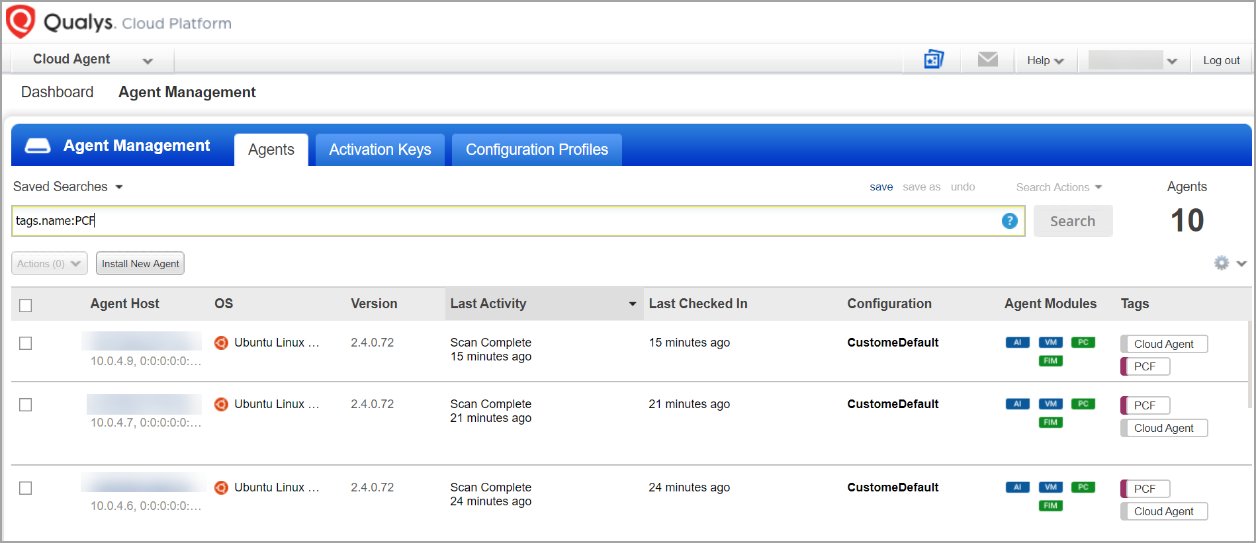Image resolution: width=1256 pixels, height=543 pixels.
Task: Click VM module badge for host 10.0.4.9
Action: click(1050, 343)
